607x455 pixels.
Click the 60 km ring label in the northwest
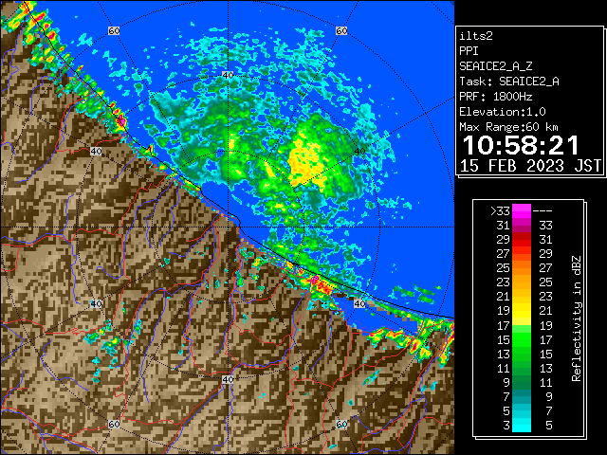click(114, 31)
